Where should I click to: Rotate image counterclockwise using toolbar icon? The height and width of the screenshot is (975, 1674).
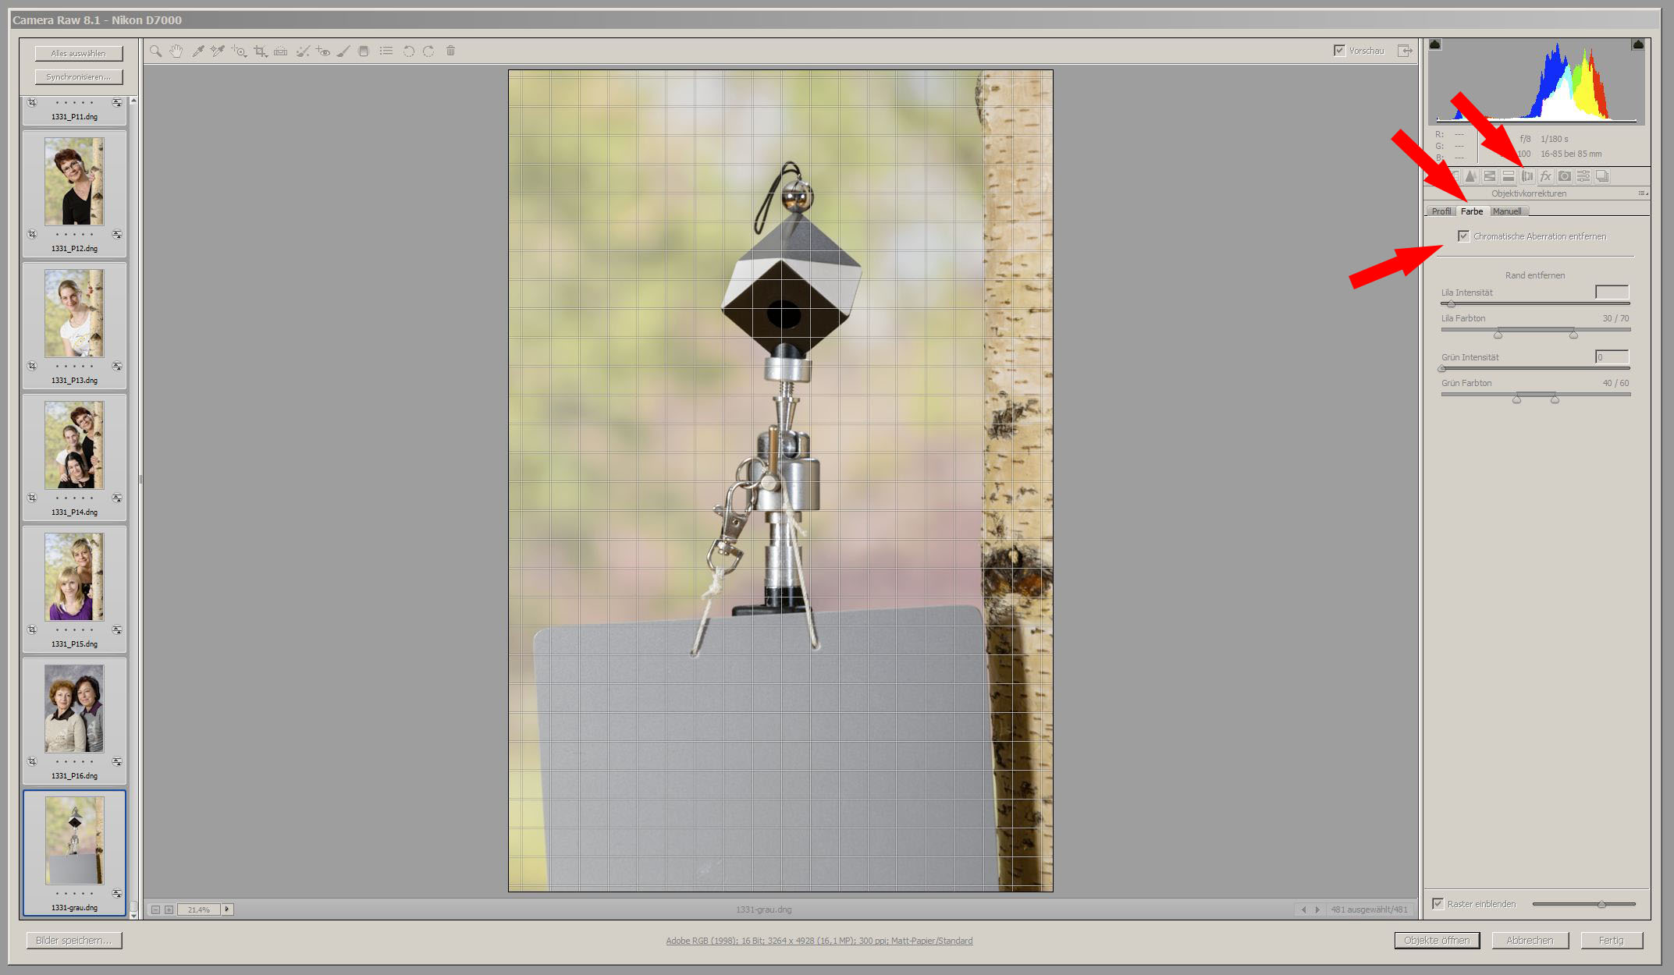408,51
